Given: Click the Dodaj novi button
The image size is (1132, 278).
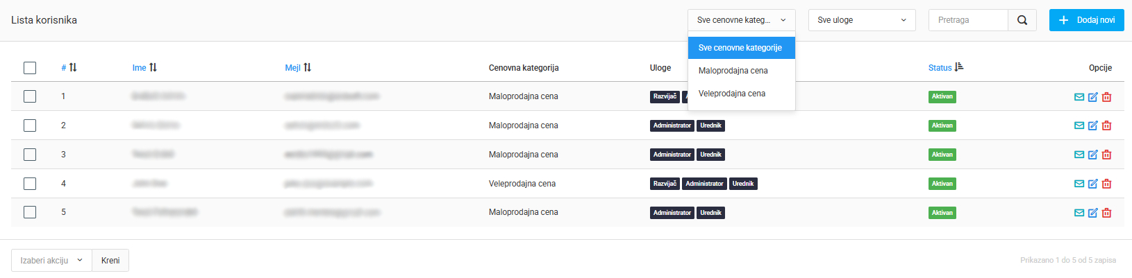Looking at the screenshot, I should coord(1087,20).
